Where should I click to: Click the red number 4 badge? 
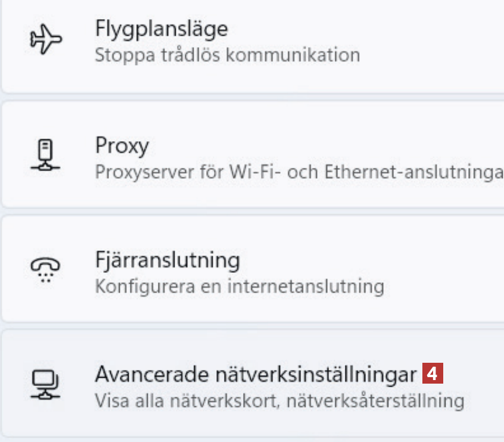(433, 374)
